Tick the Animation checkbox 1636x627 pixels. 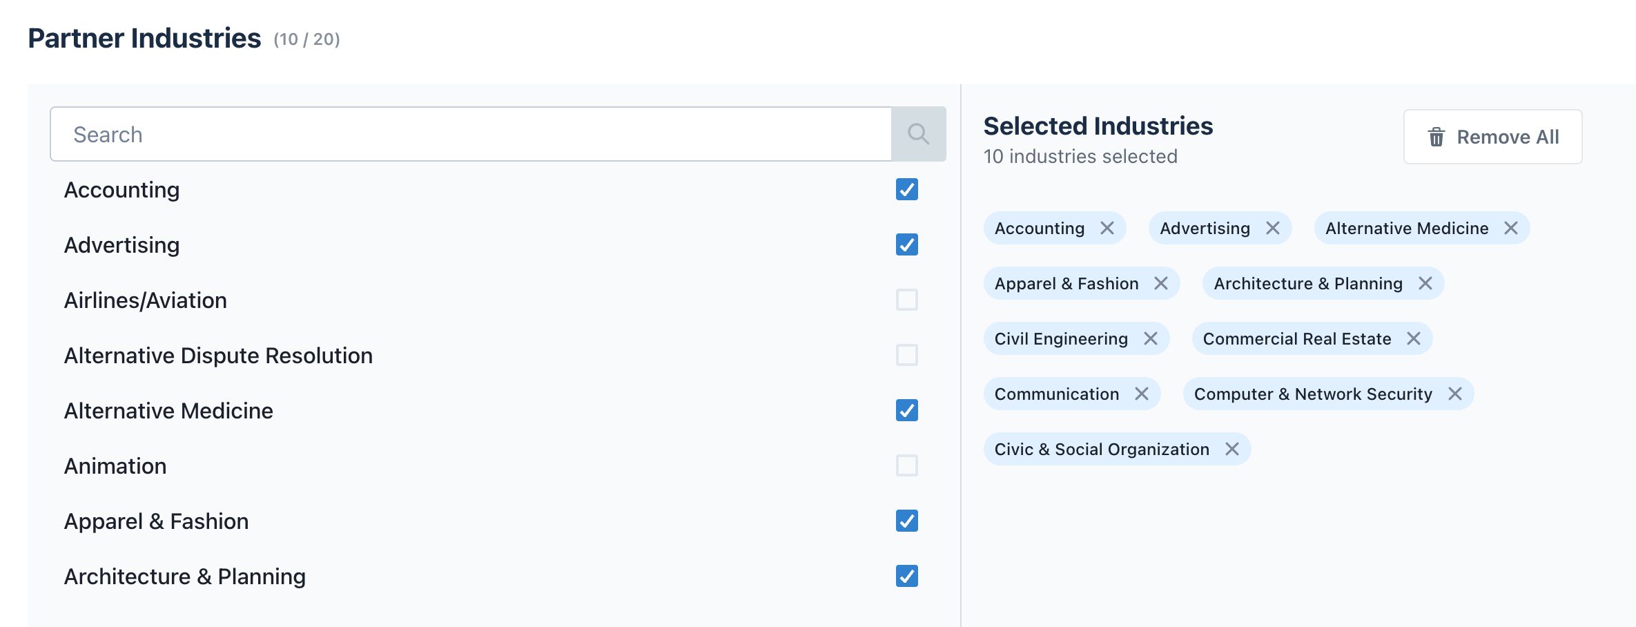(x=906, y=465)
